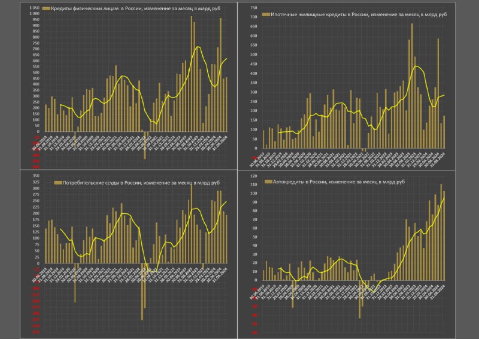Click the '10' y-axis label

coord(255,271)
